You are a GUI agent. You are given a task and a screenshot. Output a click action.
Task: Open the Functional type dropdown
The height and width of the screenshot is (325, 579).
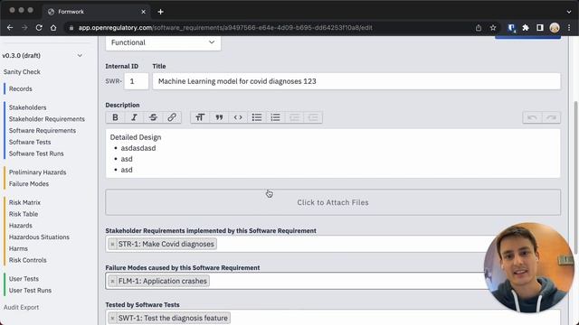pos(163,42)
